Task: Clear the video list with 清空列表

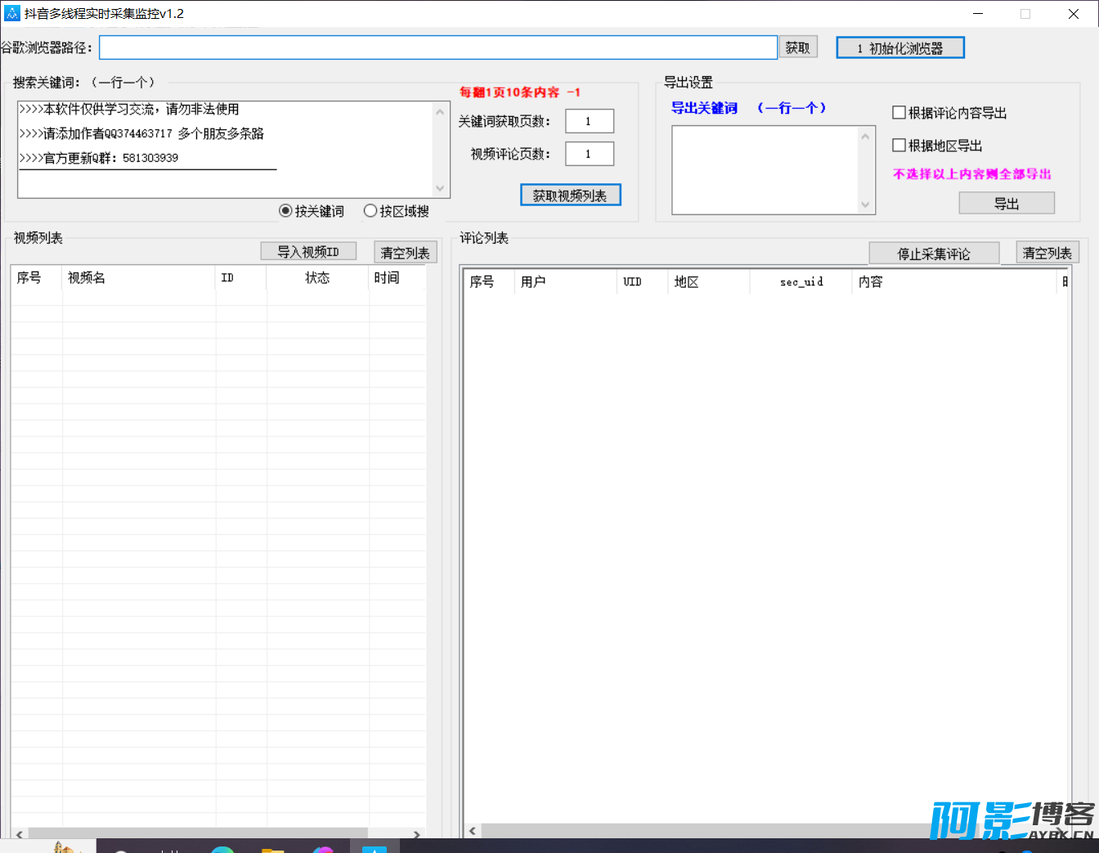Action: coord(405,253)
